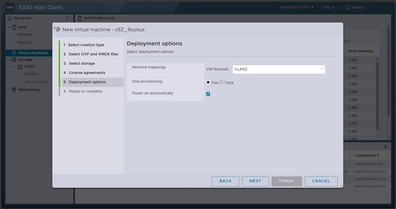Select Thin disk provisioning

tap(208, 82)
